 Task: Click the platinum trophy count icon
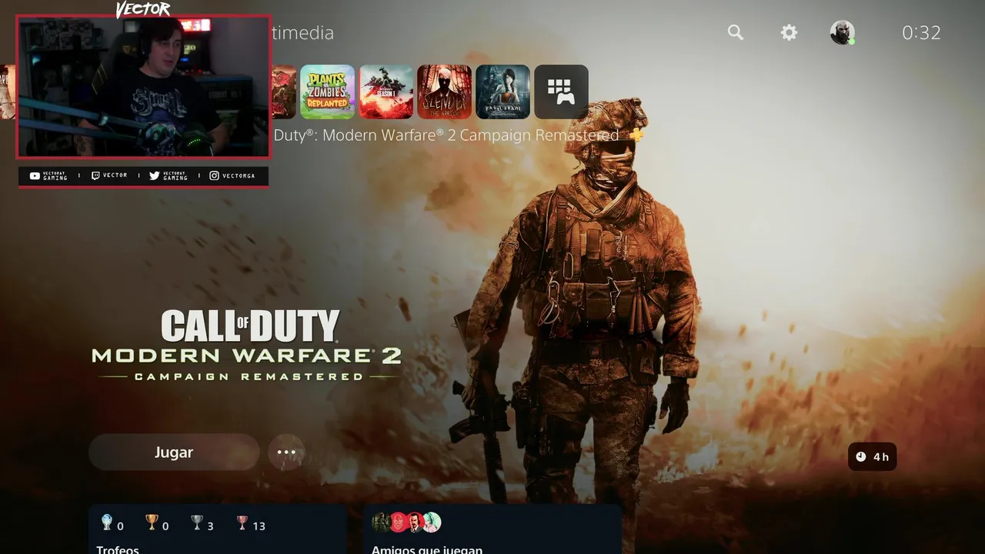click(x=107, y=523)
